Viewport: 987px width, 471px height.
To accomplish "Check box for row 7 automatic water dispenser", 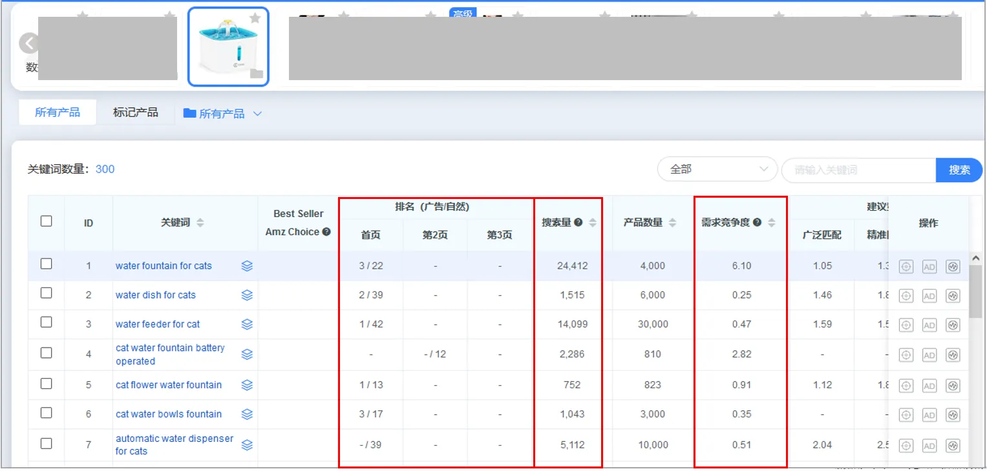I will (x=46, y=443).
